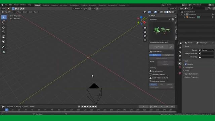Switch perspective/orthographic with grid icon
Image resolution: width=215 pixels, height=121 pixels.
point(145,40)
